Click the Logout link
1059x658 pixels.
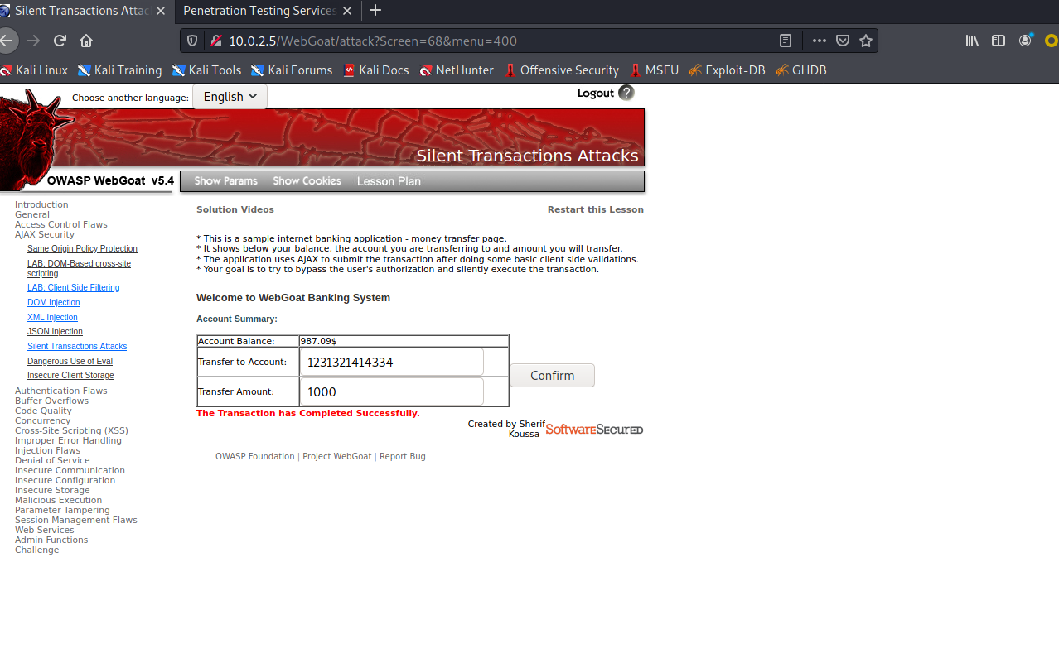click(x=596, y=94)
